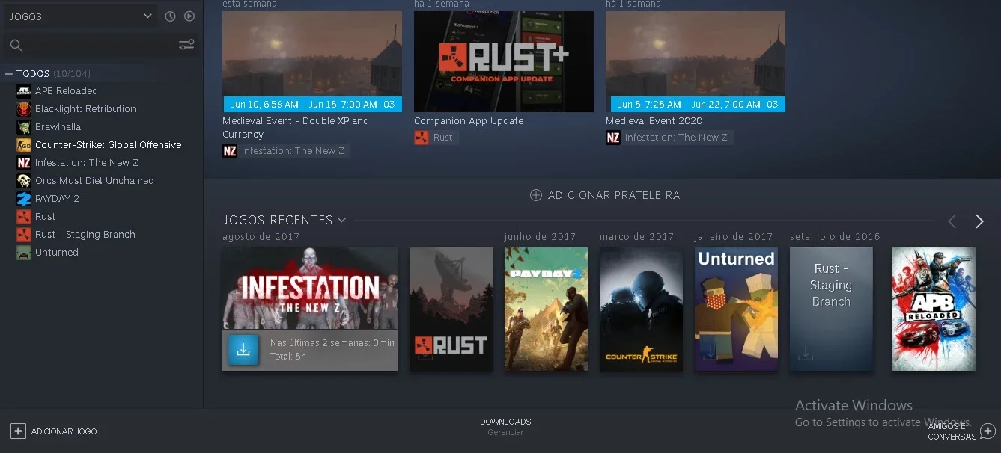
Task: Click ADICIONAR JOGO button
Action: pos(54,431)
